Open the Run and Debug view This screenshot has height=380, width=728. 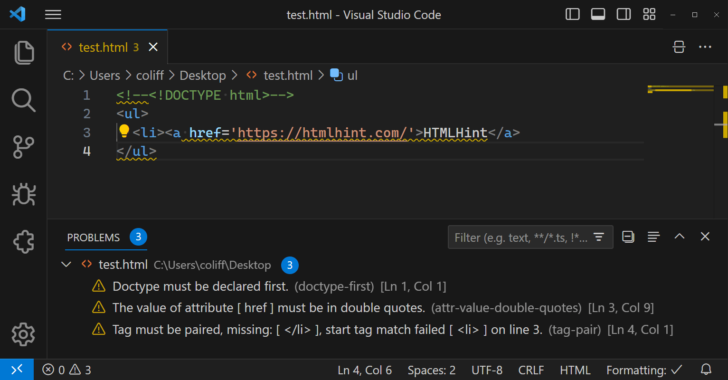tap(23, 195)
